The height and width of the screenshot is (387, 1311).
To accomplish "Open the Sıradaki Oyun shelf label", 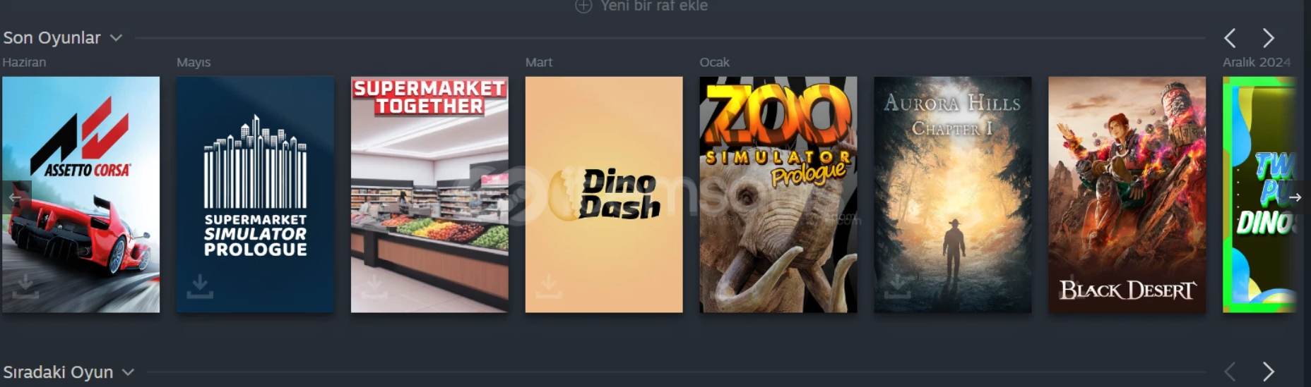I will tap(58, 372).
